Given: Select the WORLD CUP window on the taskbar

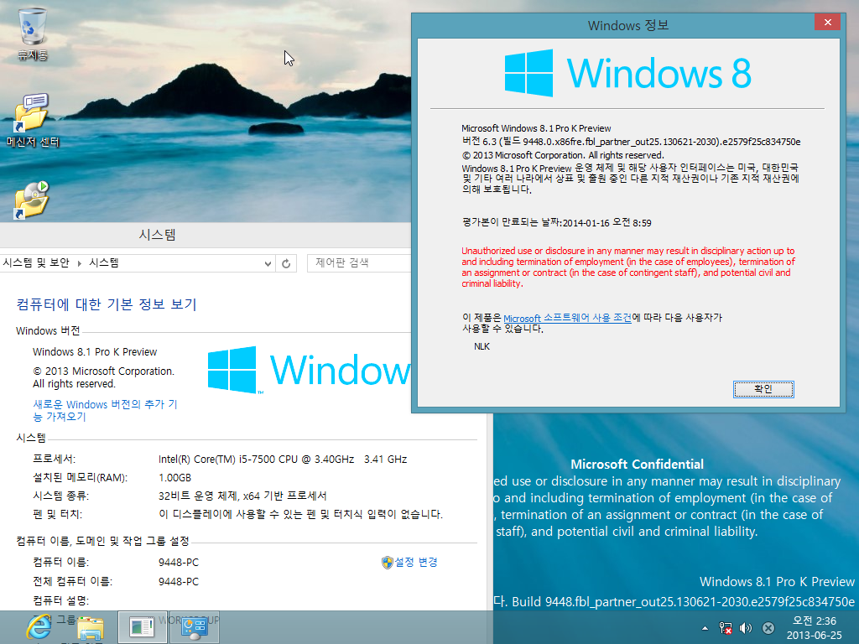Looking at the screenshot, I should (195, 627).
